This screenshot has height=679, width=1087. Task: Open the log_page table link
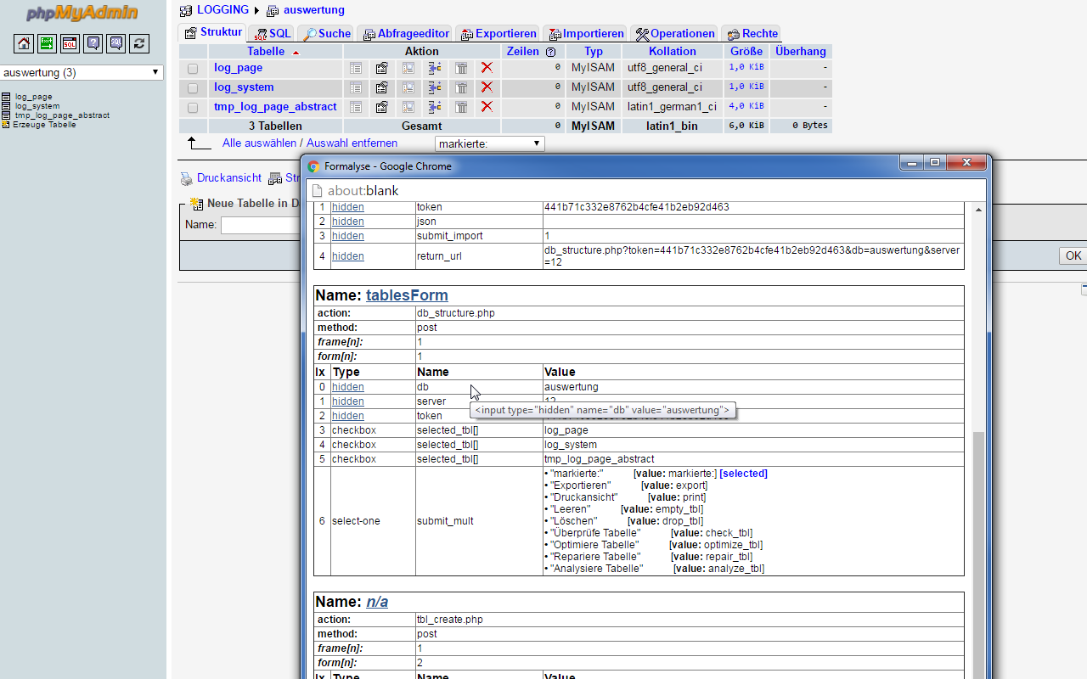tap(238, 68)
